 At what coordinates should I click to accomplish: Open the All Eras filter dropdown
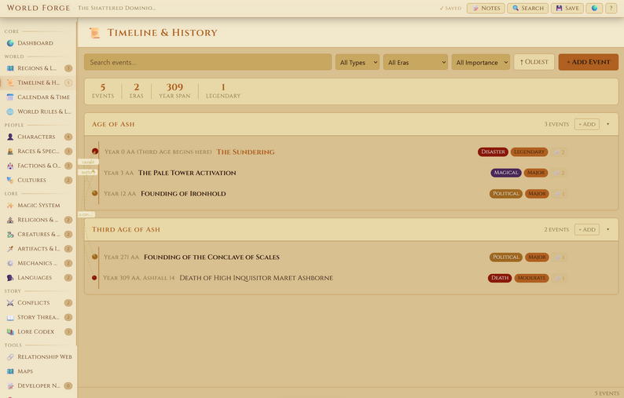click(x=416, y=62)
